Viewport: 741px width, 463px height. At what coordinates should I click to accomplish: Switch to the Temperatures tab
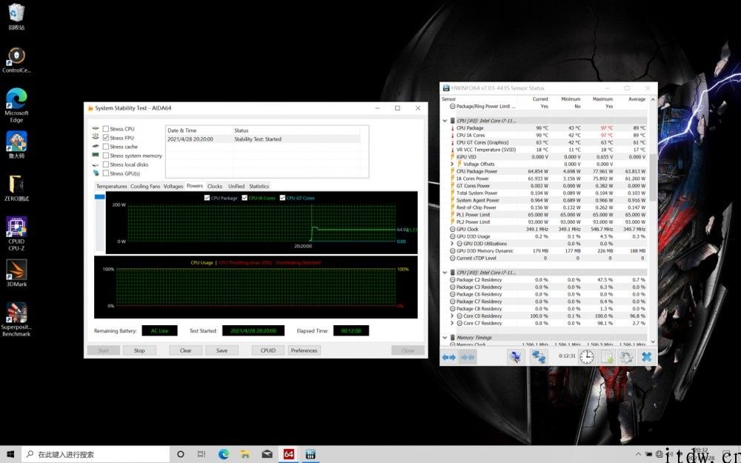(x=112, y=187)
